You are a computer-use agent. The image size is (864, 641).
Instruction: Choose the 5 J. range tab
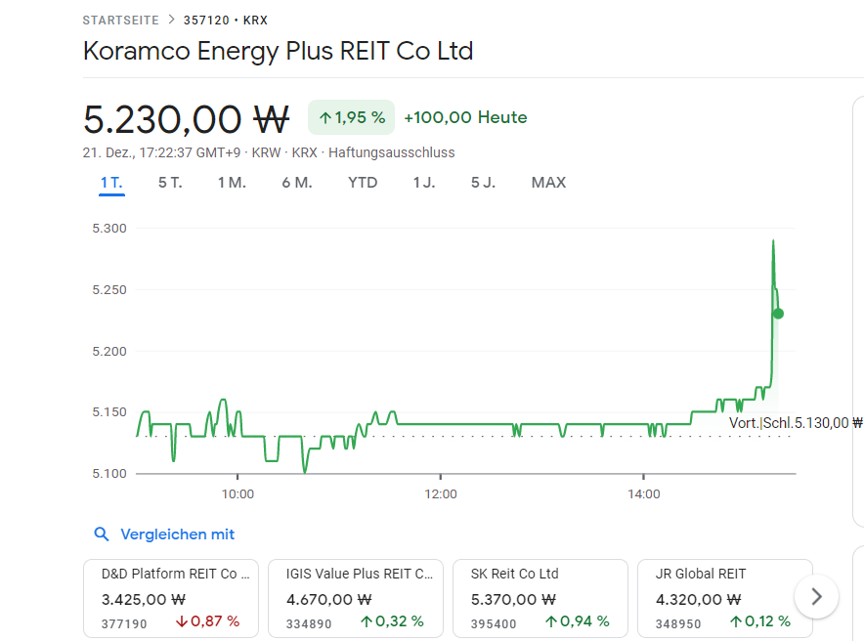click(483, 183)
